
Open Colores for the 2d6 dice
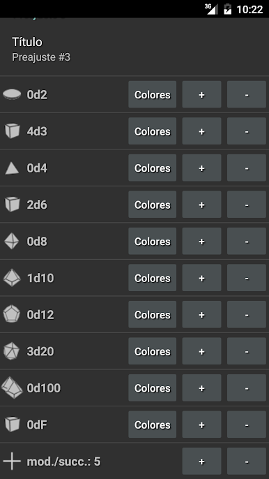pyautogui.click(x=152, y=205)
